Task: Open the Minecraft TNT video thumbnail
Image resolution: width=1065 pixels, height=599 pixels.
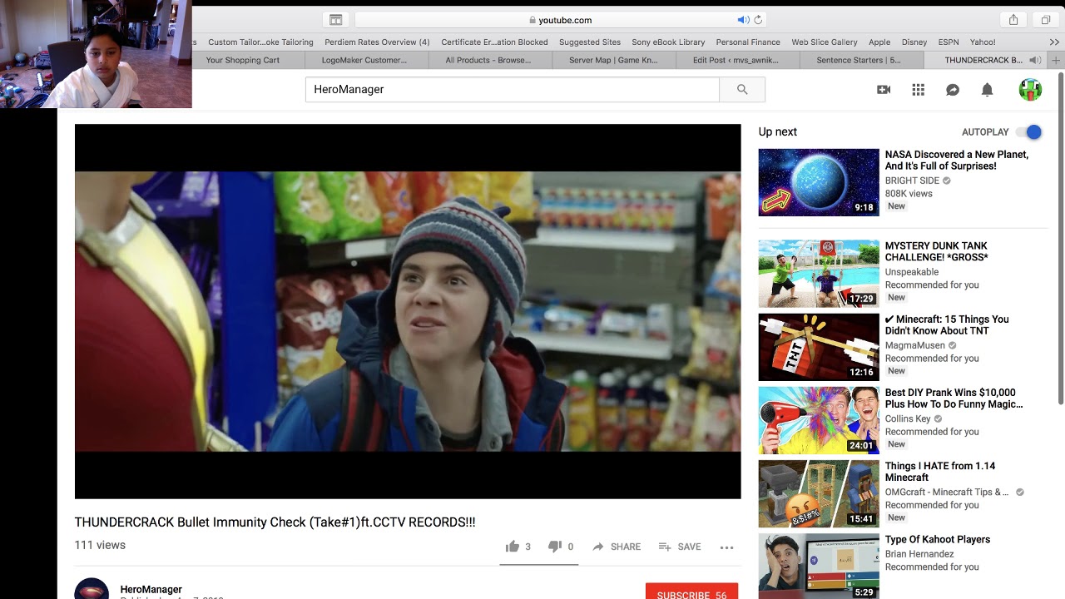Action: [x=819, y=347]
